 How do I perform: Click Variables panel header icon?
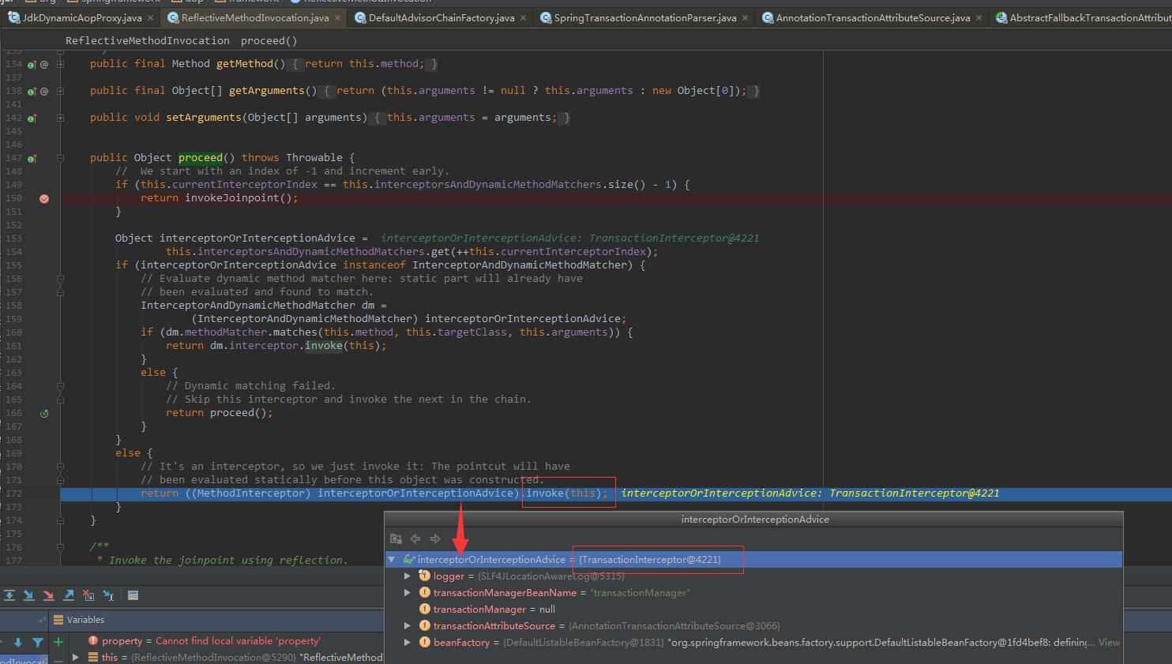pyautogui.click(x=58, y=620)
